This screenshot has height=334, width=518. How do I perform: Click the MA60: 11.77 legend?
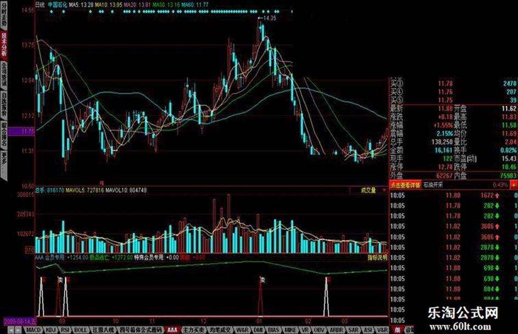point(195,5)
